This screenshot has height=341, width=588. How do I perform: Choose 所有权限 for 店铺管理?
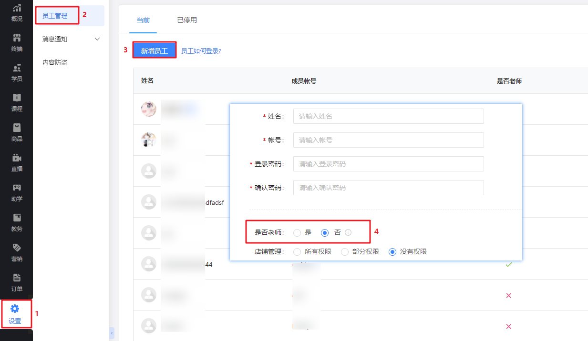point(297,252)
